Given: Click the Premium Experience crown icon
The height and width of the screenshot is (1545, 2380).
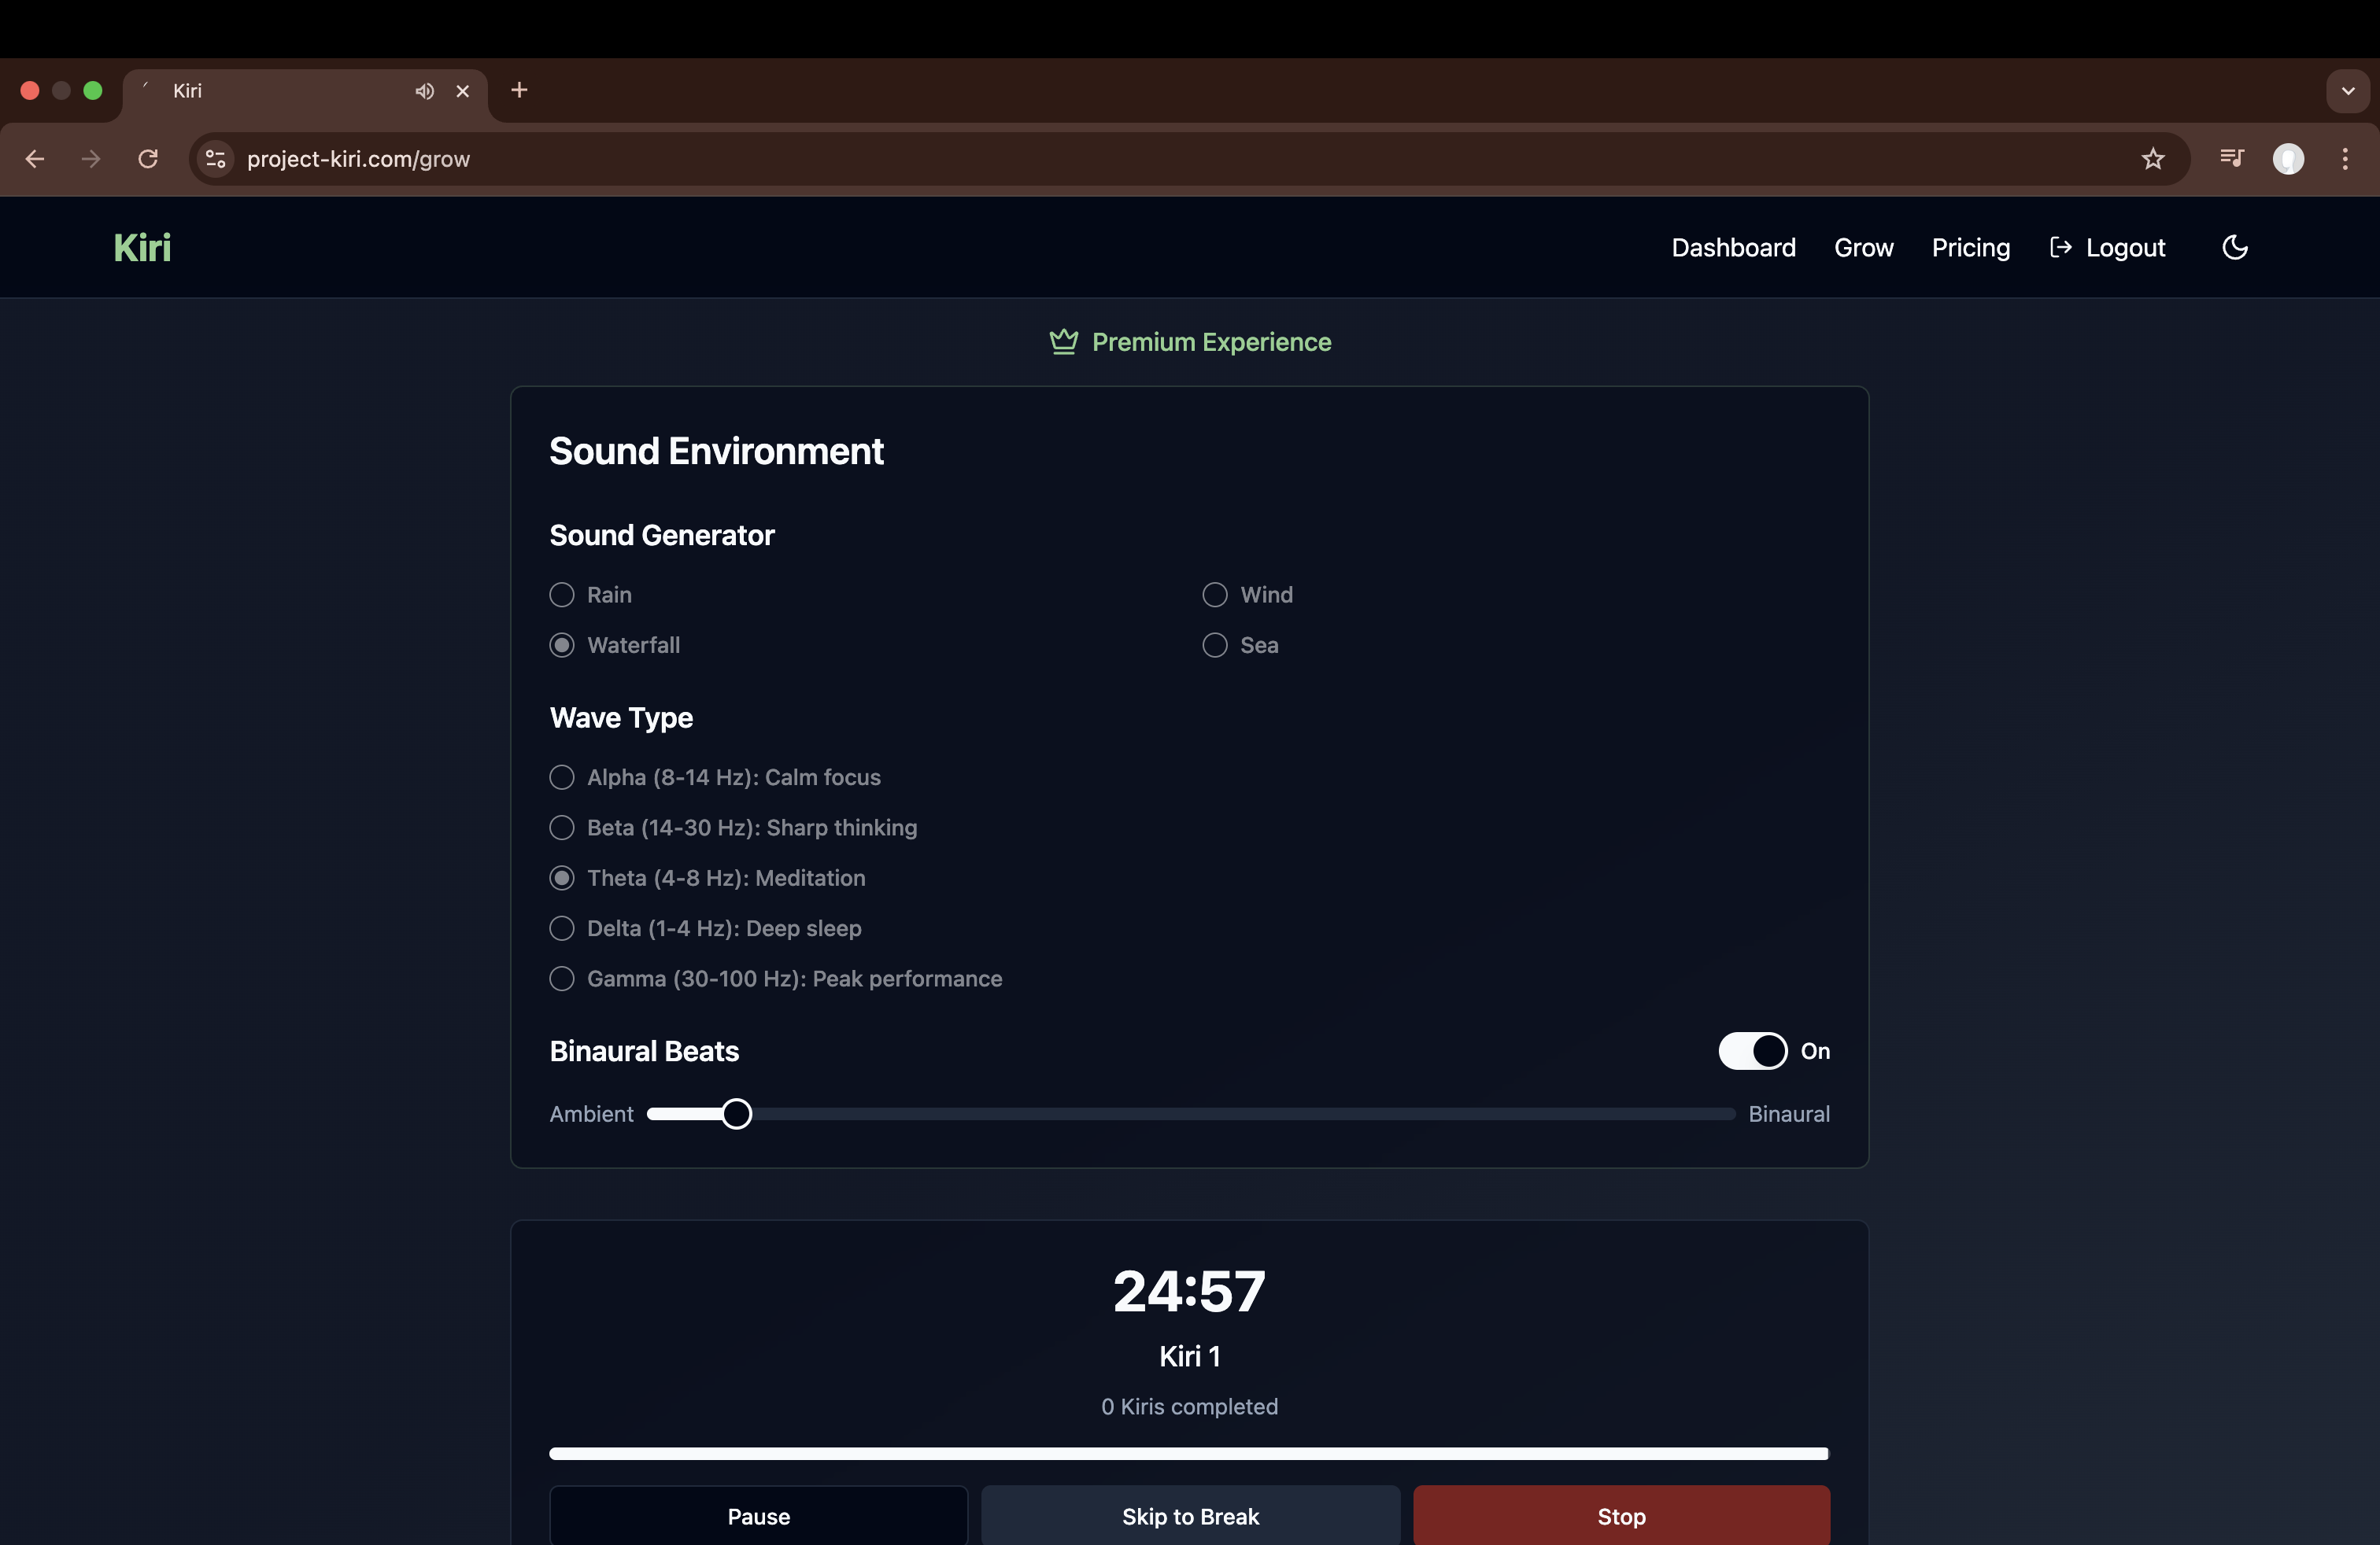Looking at the screenshot, I should click(x=1063, y=341).
